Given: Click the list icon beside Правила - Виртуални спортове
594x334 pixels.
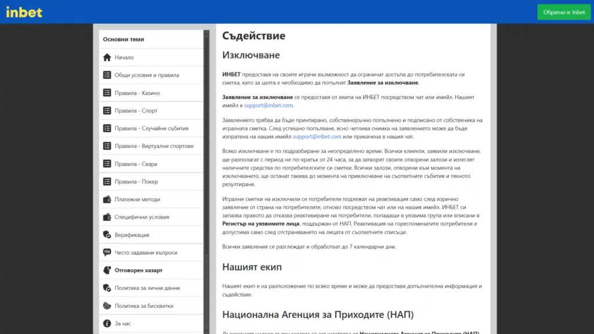Looking at the screenshot, I should pyautogui.click(x=107, y=146).
